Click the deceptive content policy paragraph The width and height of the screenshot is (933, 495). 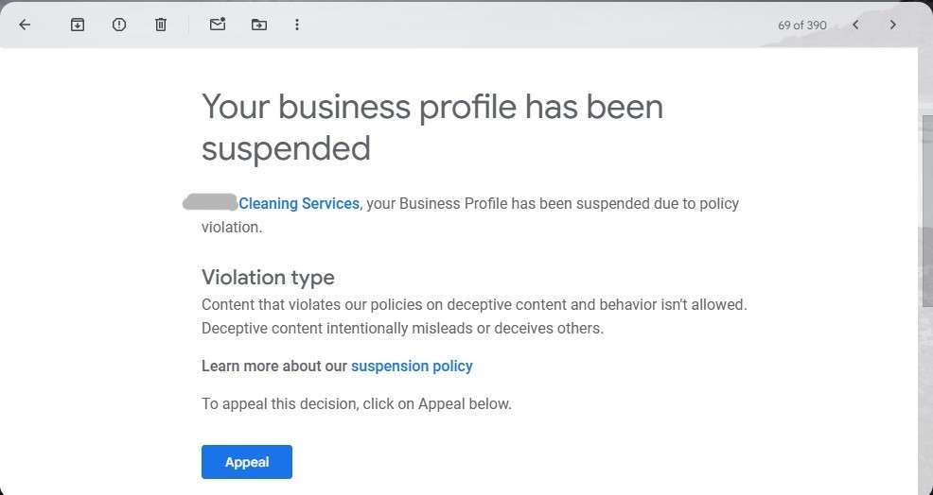click(x=473, y=316)
